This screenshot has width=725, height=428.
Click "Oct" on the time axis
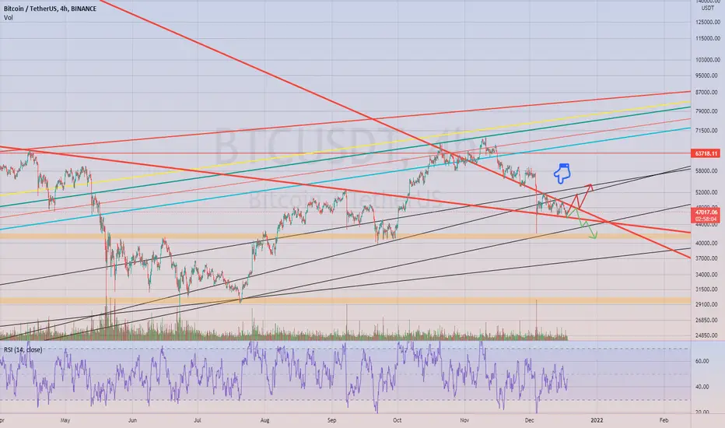(x=397, y=420)
